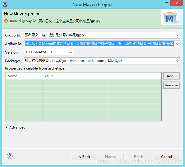
Task: Open the Artifact Id dropdown arrow
Action: pos(177,44)
